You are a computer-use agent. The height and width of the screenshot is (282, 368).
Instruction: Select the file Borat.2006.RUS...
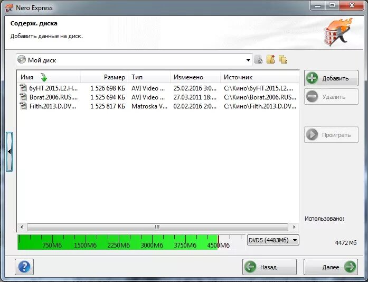[x=53, y=97]
